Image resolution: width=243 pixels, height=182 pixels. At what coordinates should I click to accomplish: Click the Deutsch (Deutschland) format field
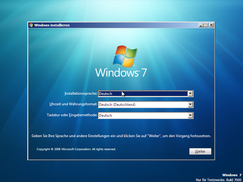pos(143,105)
